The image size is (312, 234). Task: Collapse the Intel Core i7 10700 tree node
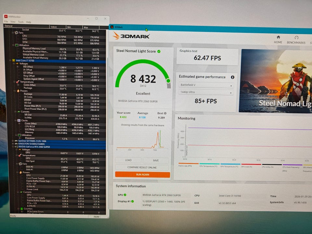(x=10, y=60)
